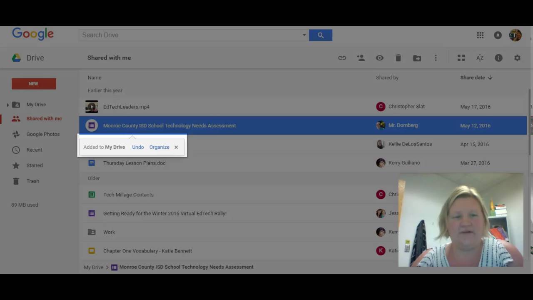Image resolution: width=533 pixels, height=300 pixels.
Task: Click the blue search button
Action: [321, 35]
